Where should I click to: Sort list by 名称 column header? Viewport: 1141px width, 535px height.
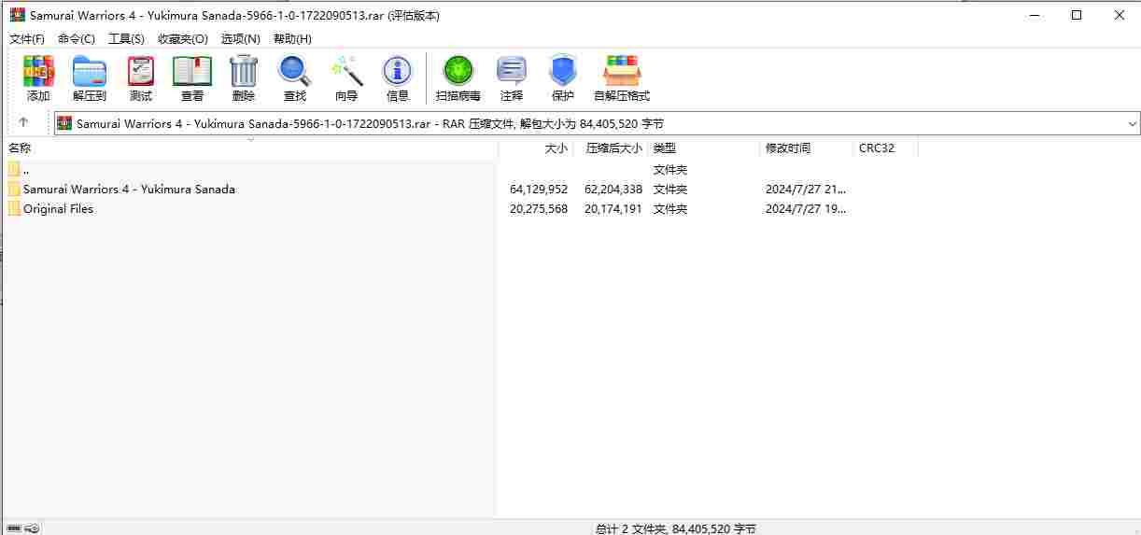[250, 148]
